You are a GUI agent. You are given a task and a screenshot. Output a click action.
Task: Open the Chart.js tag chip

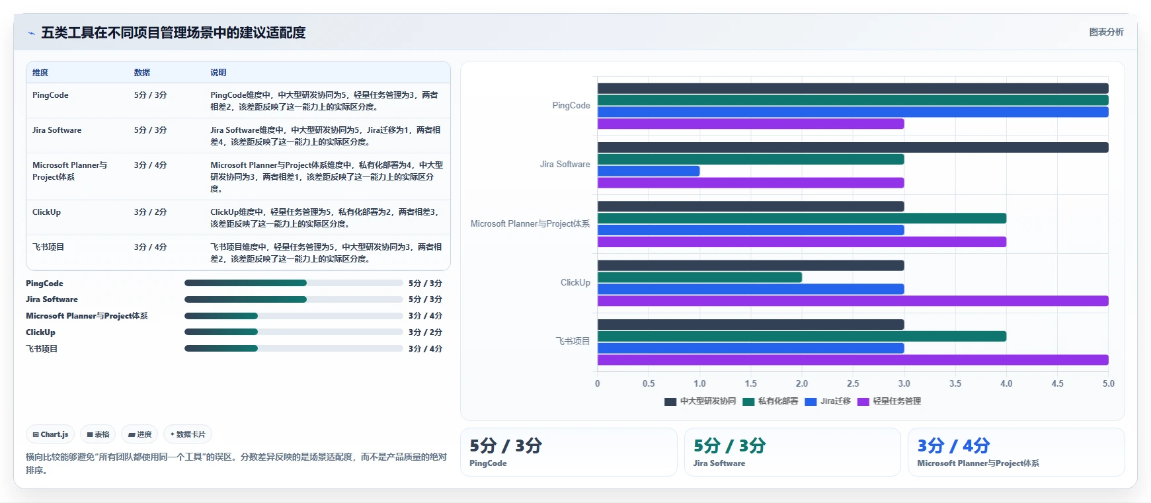point(50,434)
